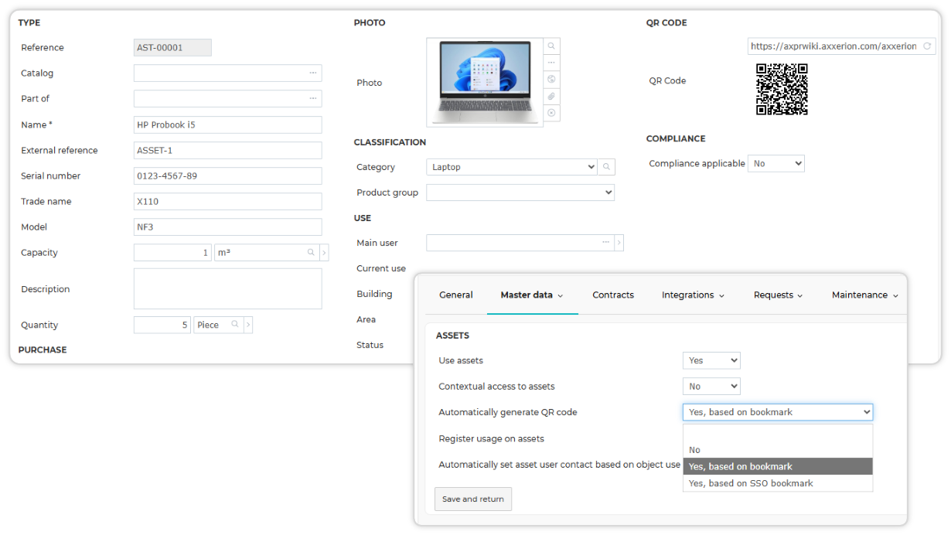Open the ellipsis options beside the photo

(551, 63)
